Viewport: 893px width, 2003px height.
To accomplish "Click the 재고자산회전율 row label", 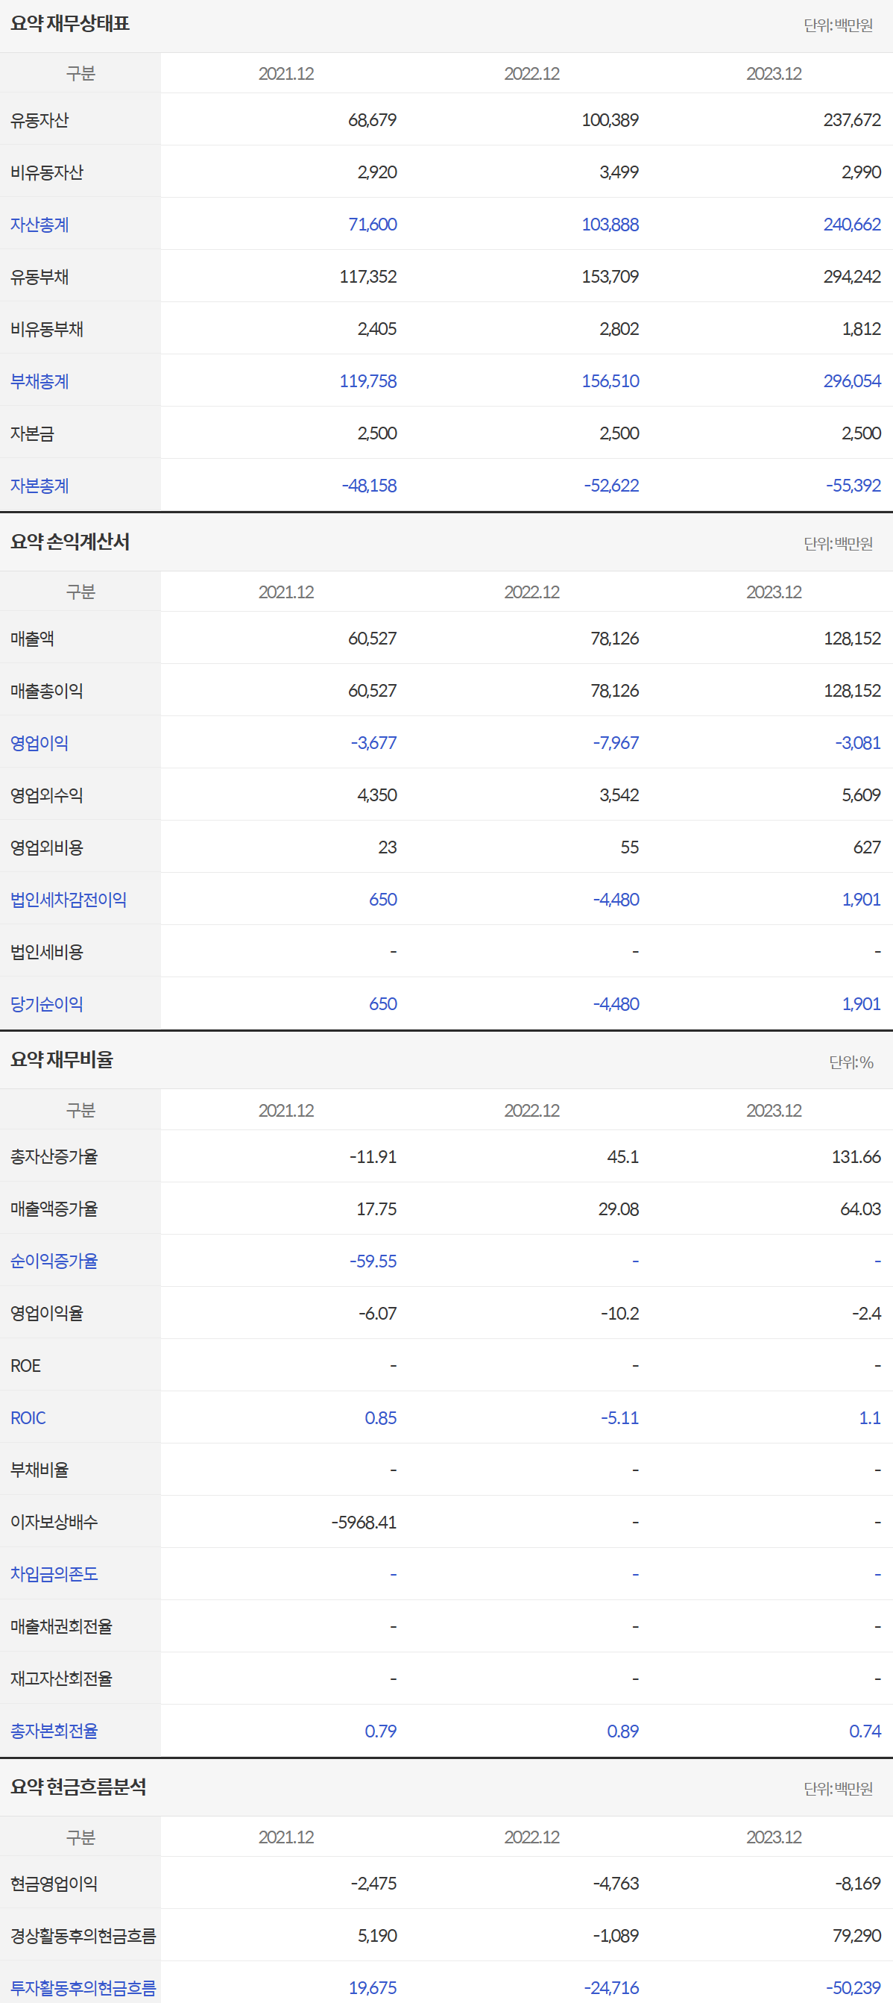I will coord(61,1678).
